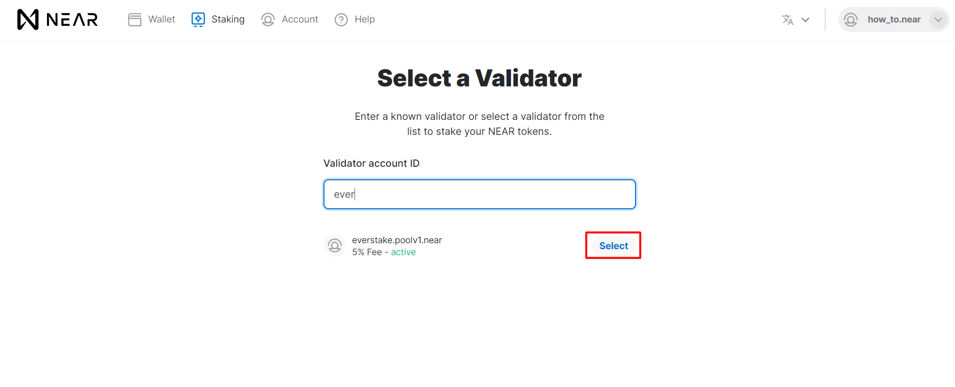Click the everstake.poolv1.near validator name
Viewport: 955px width, 387px height.
point(397,240)
